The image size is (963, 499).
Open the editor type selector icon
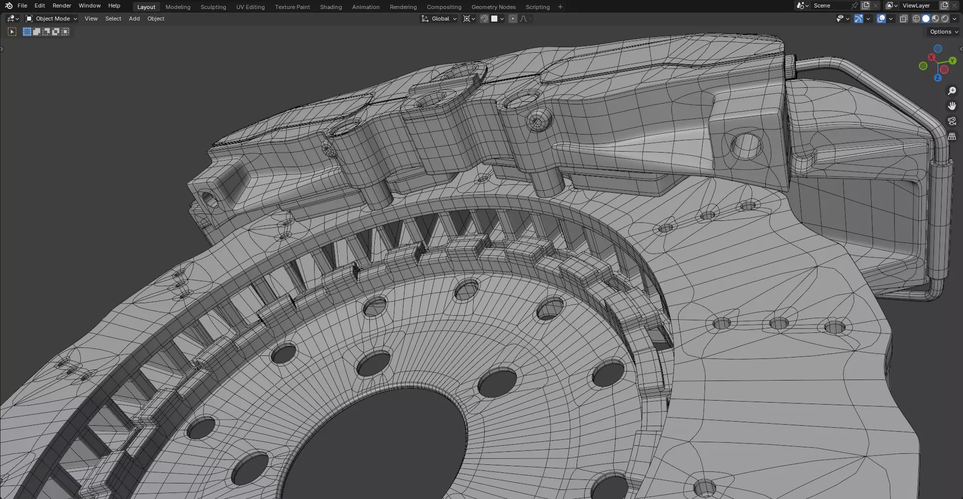point(13,19)
